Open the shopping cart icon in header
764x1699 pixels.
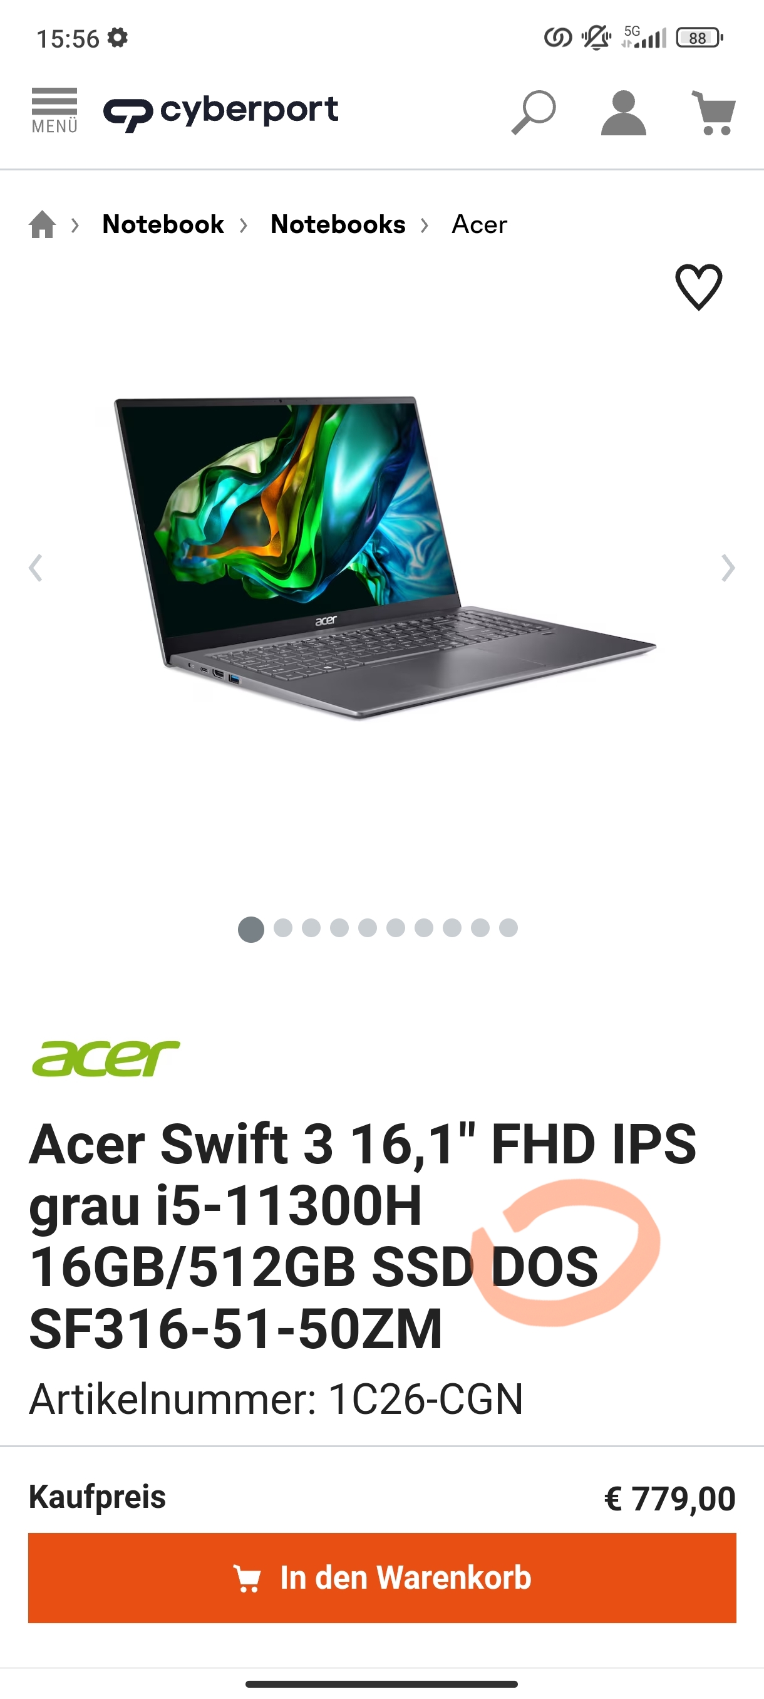[x=714, y=113]
